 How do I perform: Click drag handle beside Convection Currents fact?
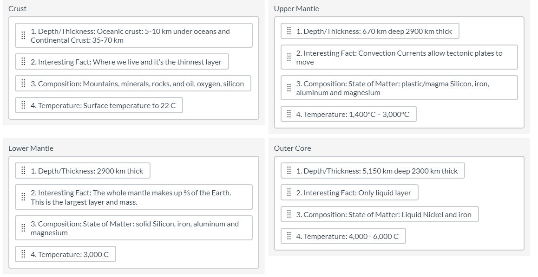[x=289, y=58]
